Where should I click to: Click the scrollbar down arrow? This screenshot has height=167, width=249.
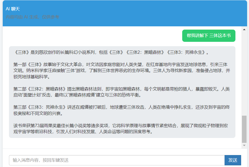click(x=244, y=145)
